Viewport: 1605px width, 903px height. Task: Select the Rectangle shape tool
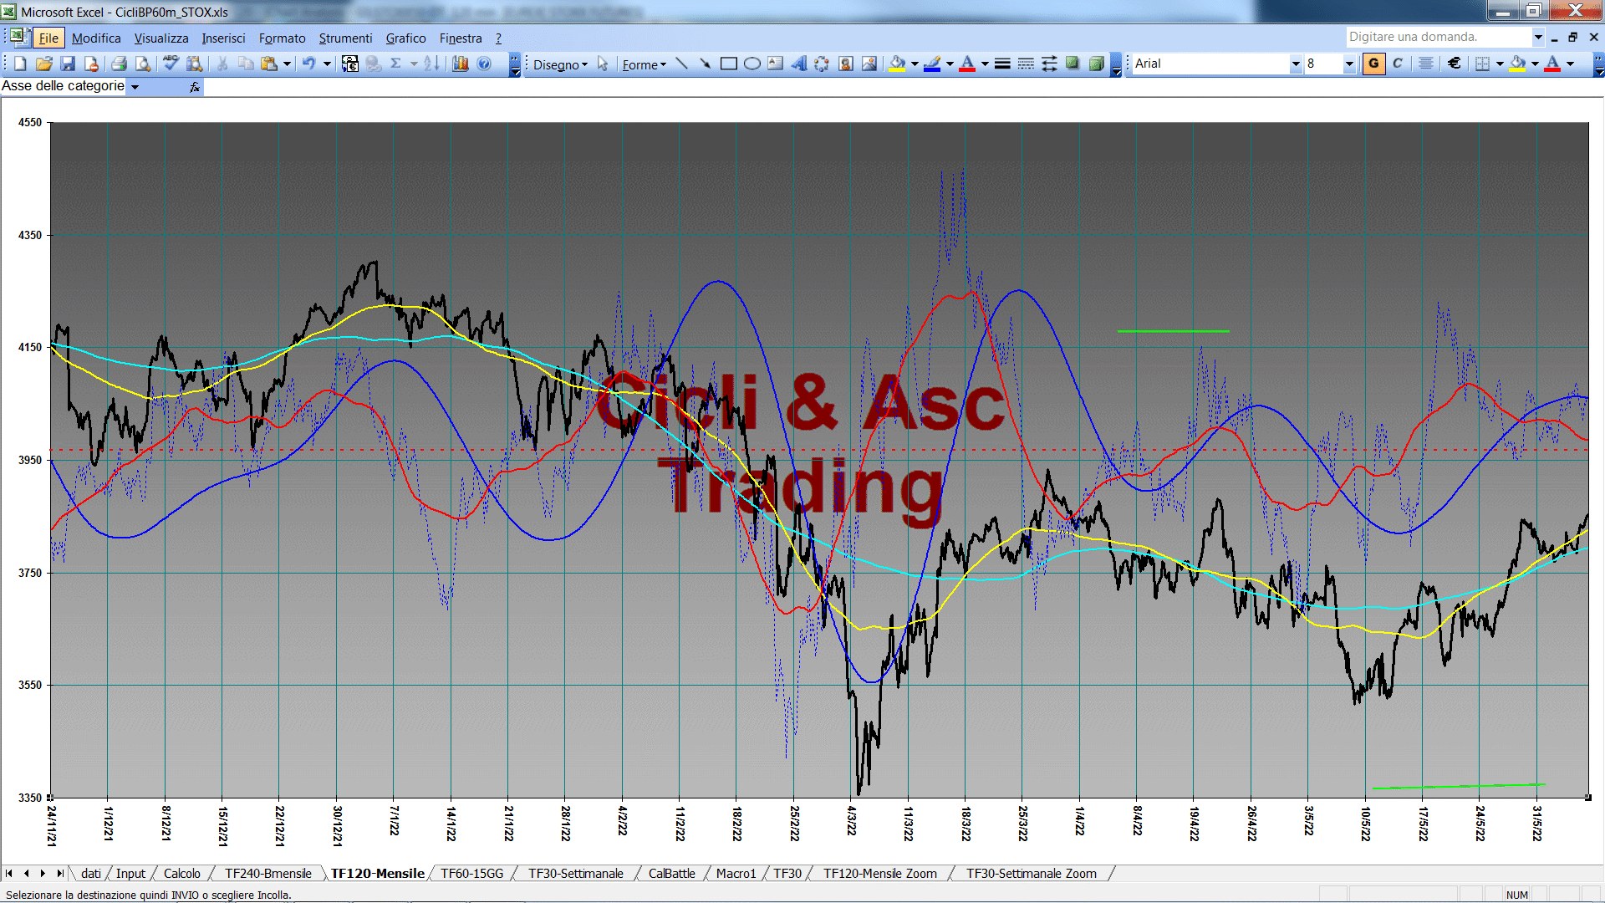pyautogui.click(x=728, y=64)
